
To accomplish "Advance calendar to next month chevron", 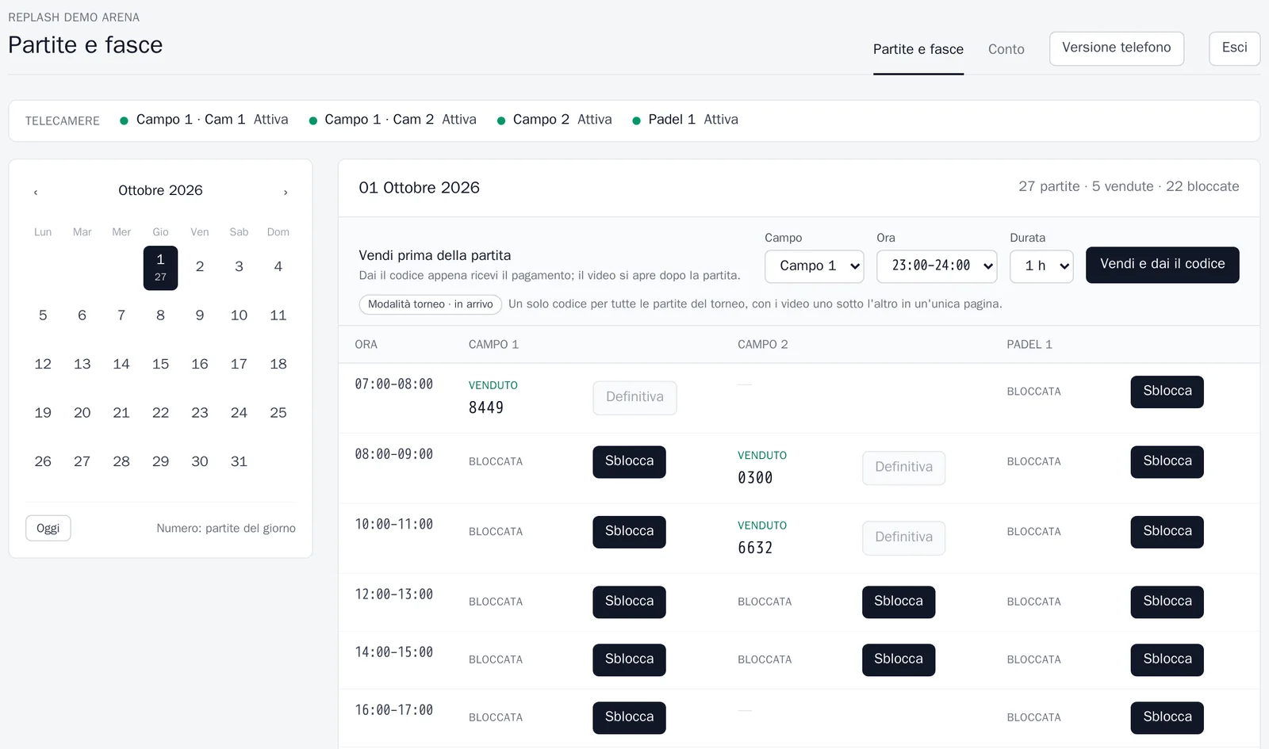I will (x=286, y=192).
